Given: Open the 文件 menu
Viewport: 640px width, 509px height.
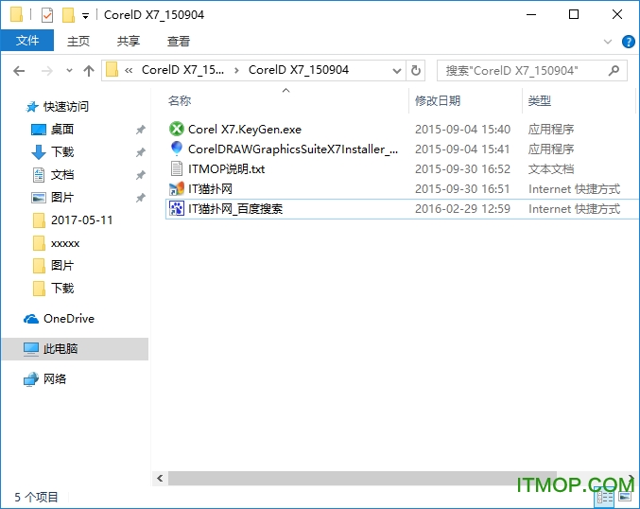Looking at the screenshot, I should 27,41.
